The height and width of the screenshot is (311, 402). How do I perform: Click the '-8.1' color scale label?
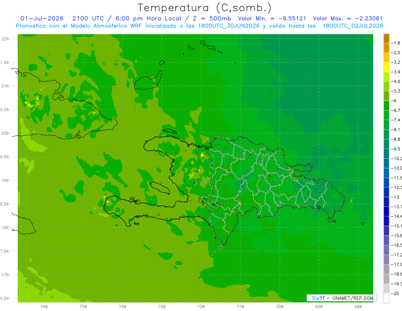point(396,129)
